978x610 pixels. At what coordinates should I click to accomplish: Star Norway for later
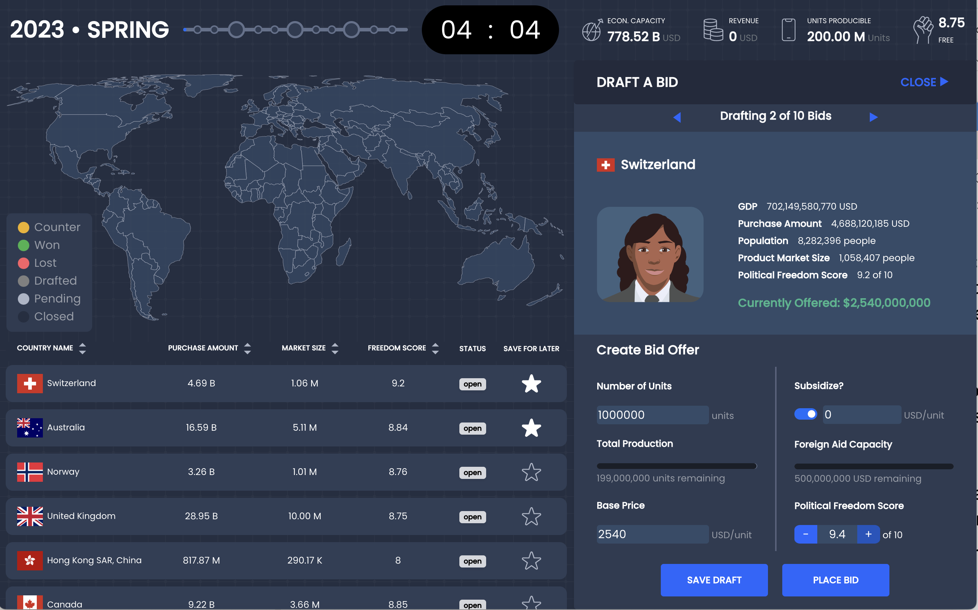532,472
